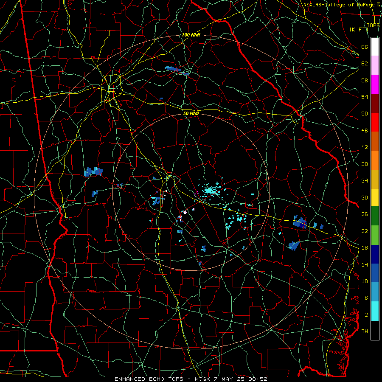The width and height of the screenshot is (382, 382).
Task: Pick the light green 22 kft swatch
Action: 375,235
